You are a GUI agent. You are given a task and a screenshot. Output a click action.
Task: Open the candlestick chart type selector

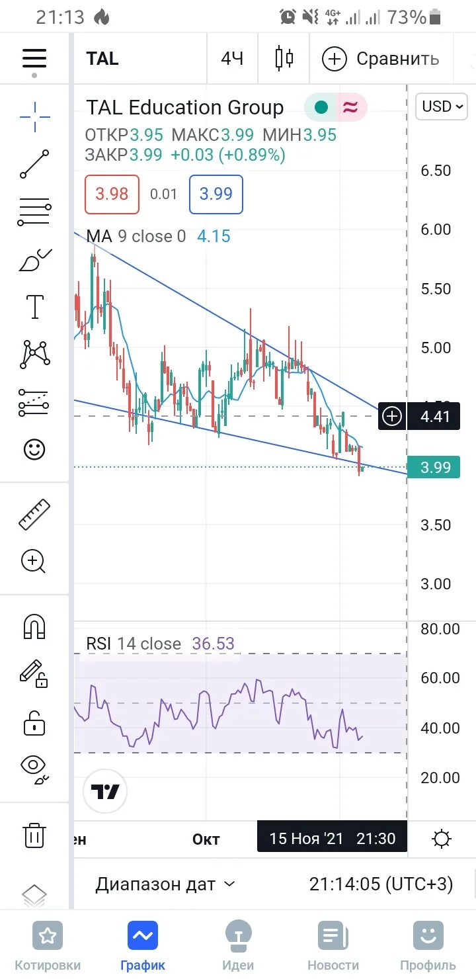[x=284, y=58]
